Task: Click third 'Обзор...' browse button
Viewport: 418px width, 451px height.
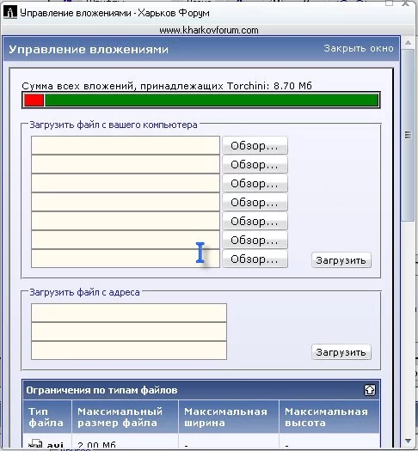Action: [255, 184]
